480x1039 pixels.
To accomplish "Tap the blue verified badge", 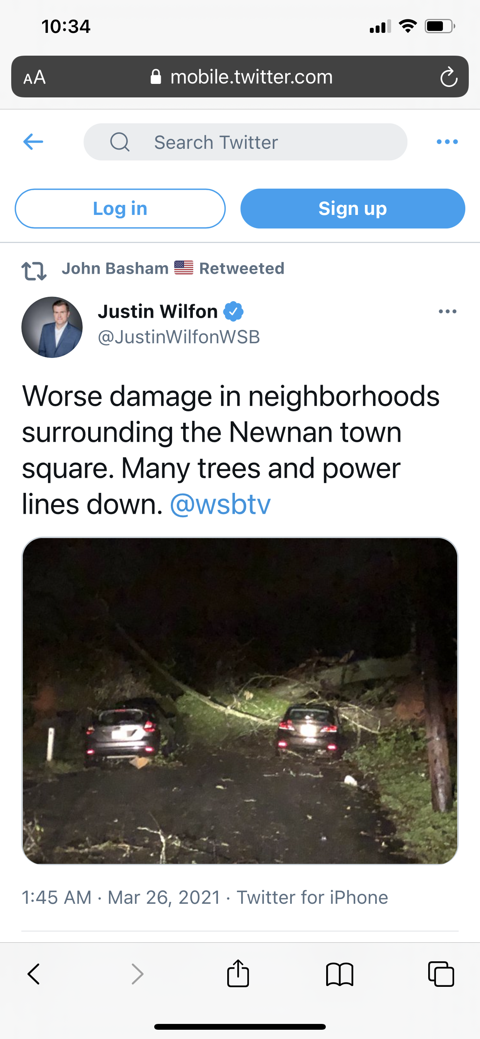I will (x=233, y=312).
